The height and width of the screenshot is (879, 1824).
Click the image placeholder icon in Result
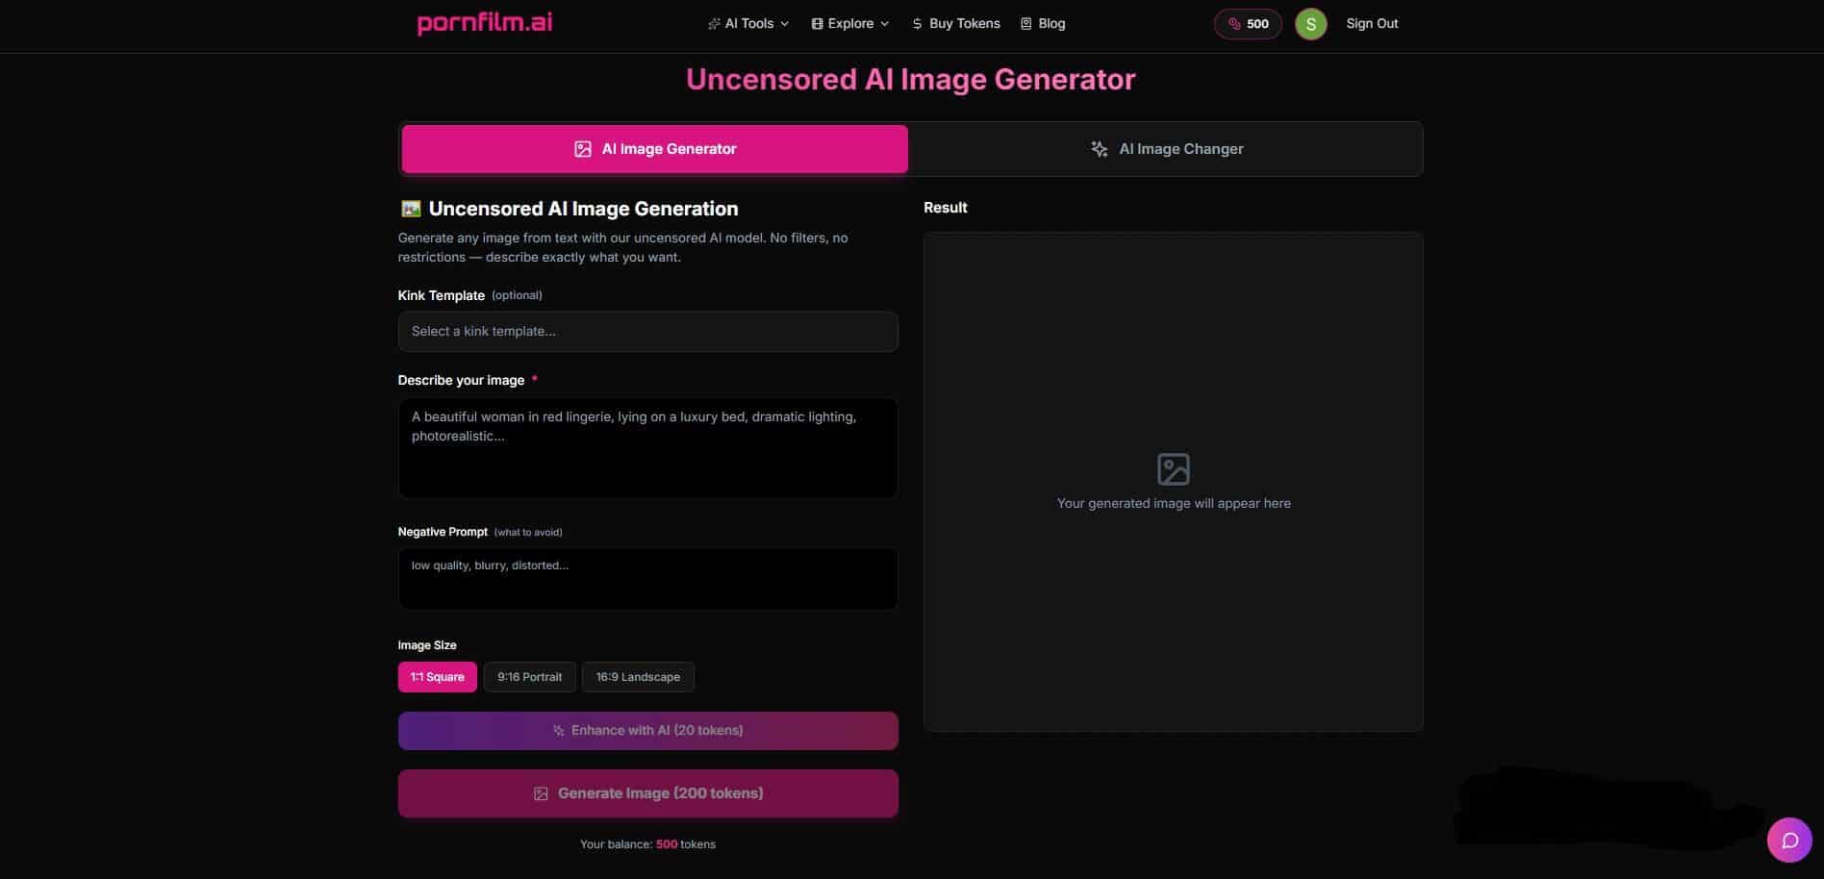1173,469
